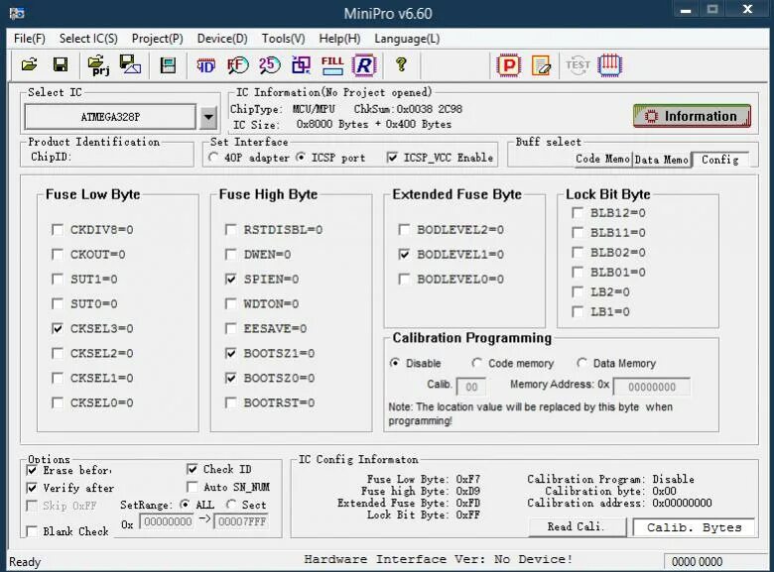
Task: Toggle the Verify after checkbox
Action: [x=32, y=488]
